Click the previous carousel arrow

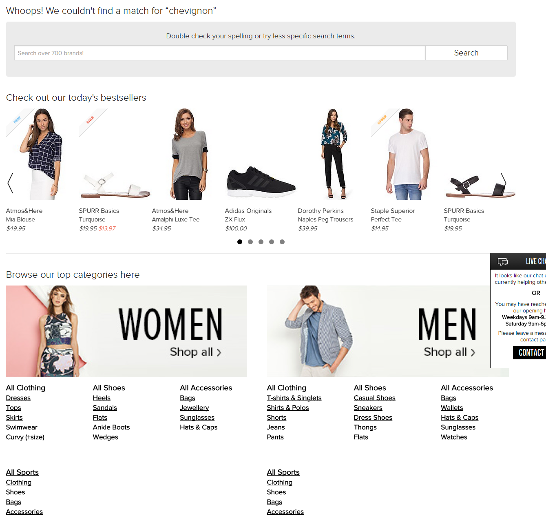tap(10, 183)
